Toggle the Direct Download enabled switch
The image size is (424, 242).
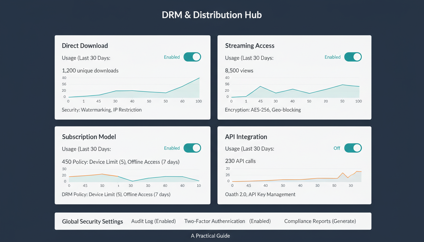coord(192,57)
